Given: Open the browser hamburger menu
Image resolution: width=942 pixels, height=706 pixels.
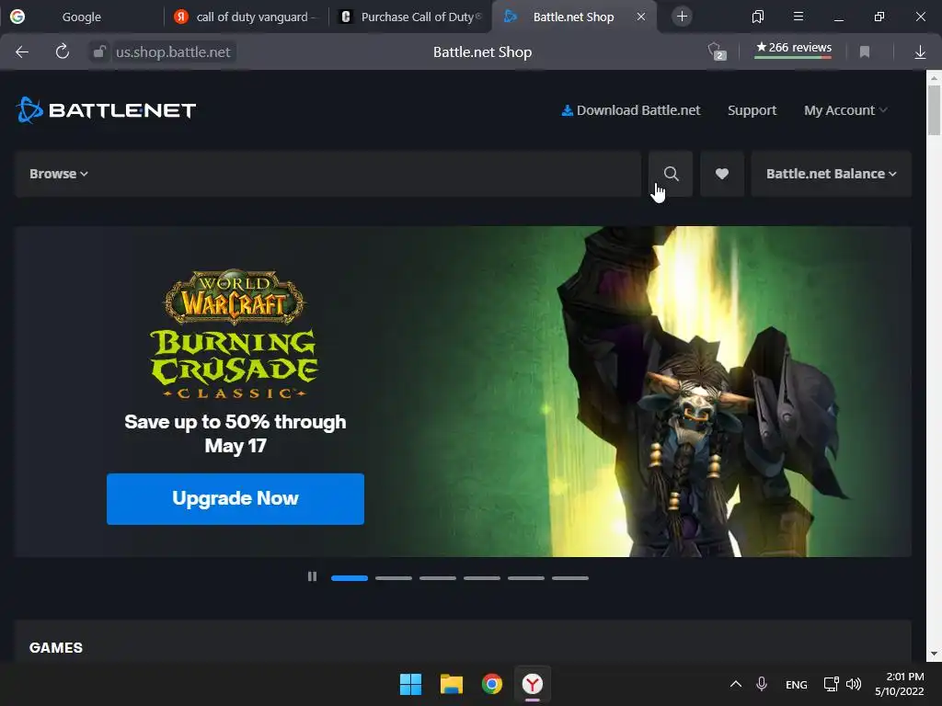Looking at the screenshot, I should (798, 17).
